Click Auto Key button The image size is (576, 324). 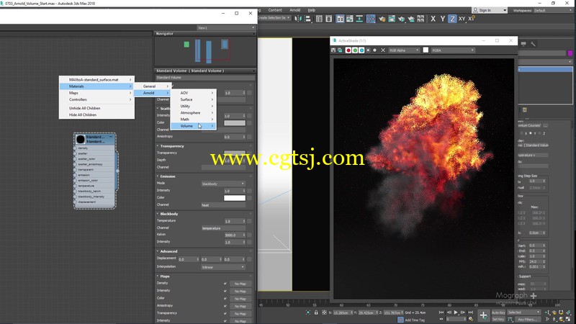tap(498, 312)
